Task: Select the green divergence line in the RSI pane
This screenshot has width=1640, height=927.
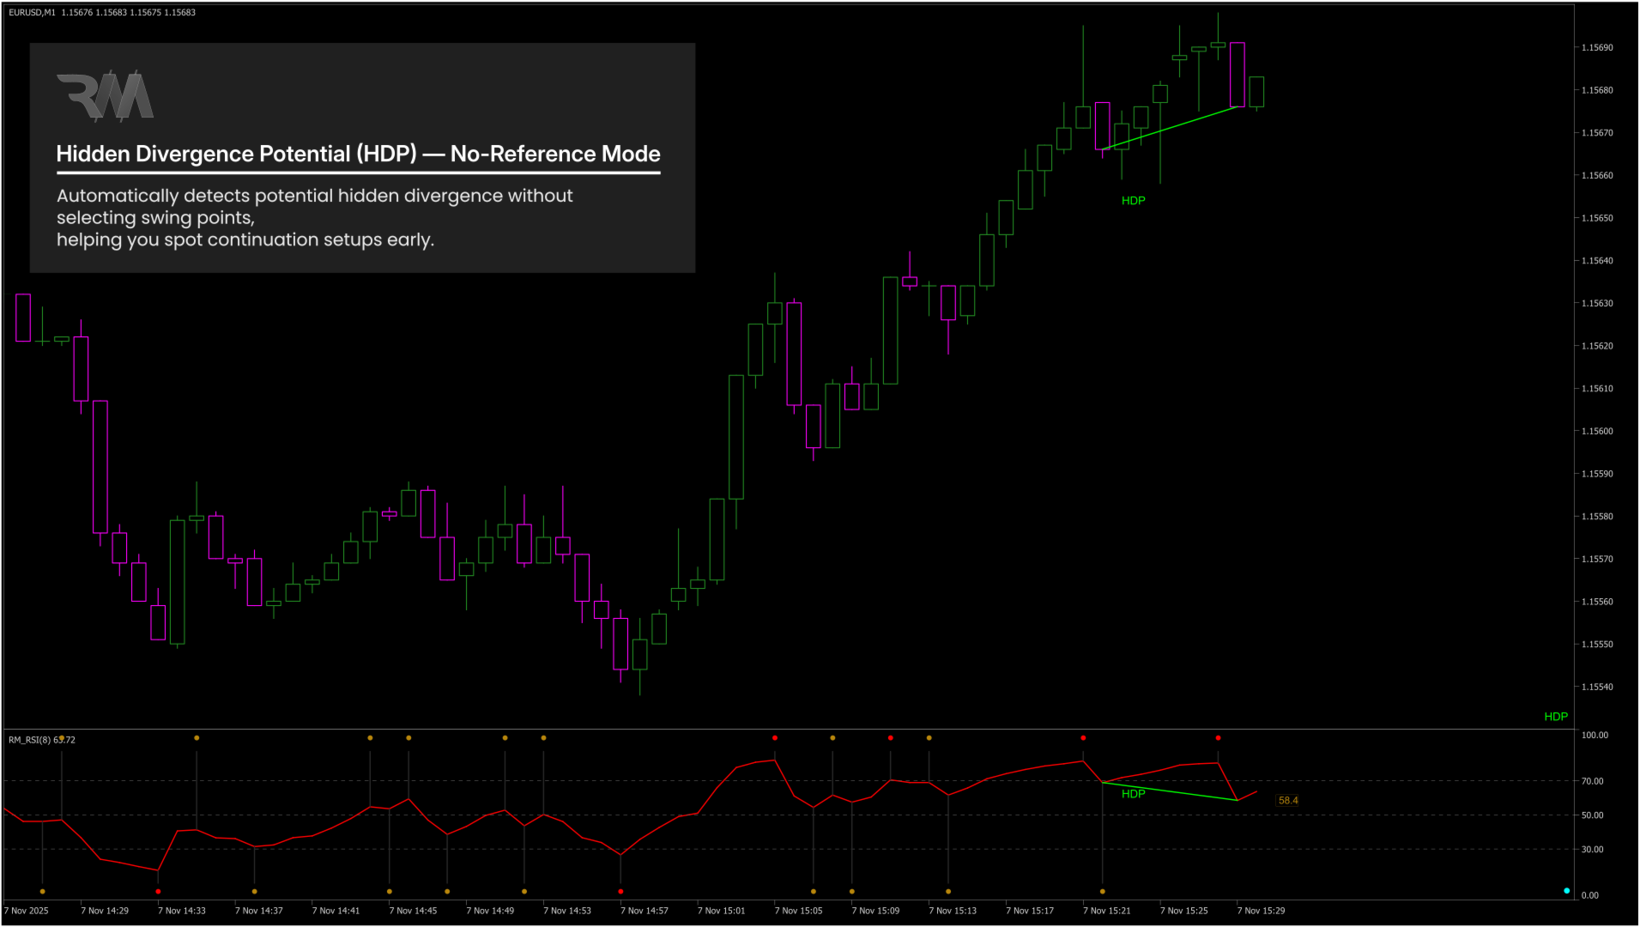Action: 1169,791
